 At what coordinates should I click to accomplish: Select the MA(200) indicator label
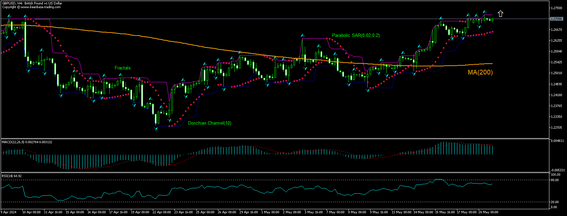(x=480, y=72)
